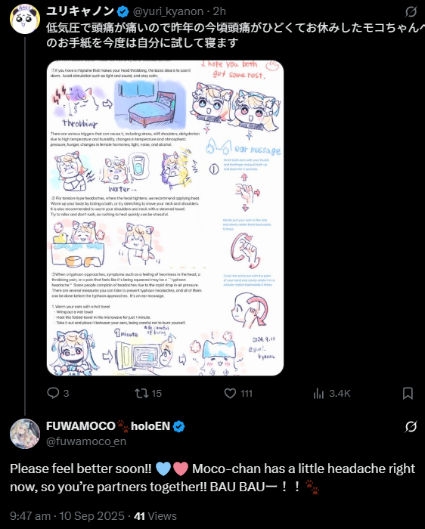The image size is (425, 529).
Task: Select the Japanese tweet text about 低気圧
Action: pyautogui.click(x=233, y=35)
